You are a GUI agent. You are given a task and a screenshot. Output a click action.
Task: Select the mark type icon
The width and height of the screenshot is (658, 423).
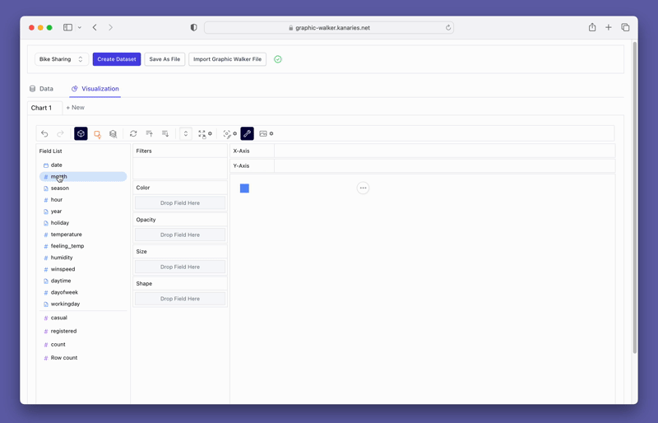point(97,133)
